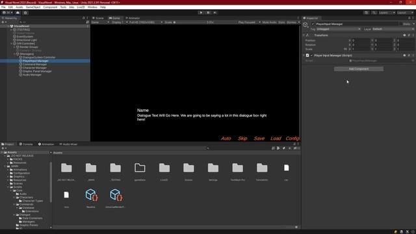The width and height of the screenshot is (416, 234).
Task: Open the Unity cloud services icon
Action: click(x=18, y=12)
